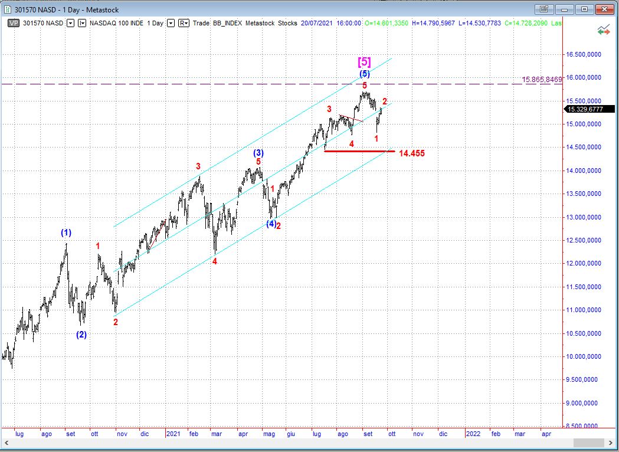
Task: Click the 15.865,8469 dashed line label
Action: [542, 80]
